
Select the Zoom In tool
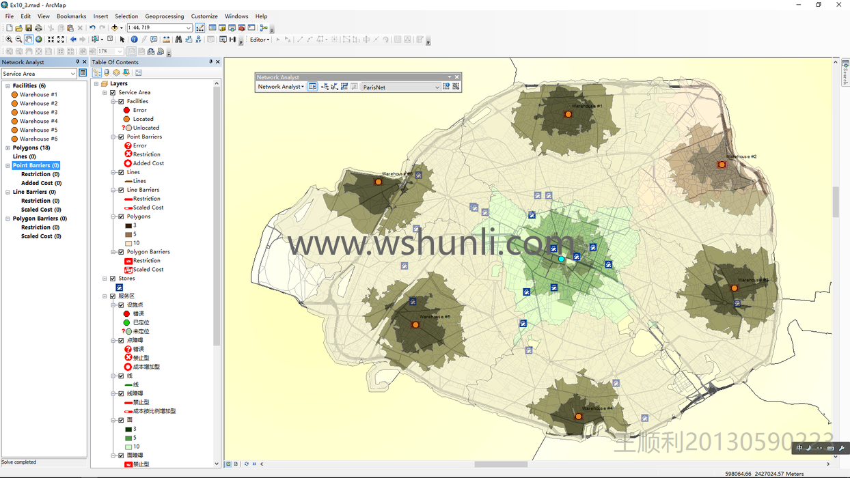9,40
